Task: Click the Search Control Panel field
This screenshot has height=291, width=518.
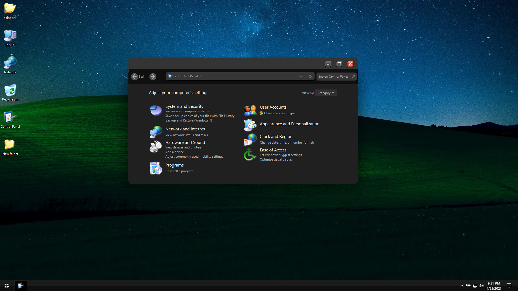Action: [x=333, y=77]
